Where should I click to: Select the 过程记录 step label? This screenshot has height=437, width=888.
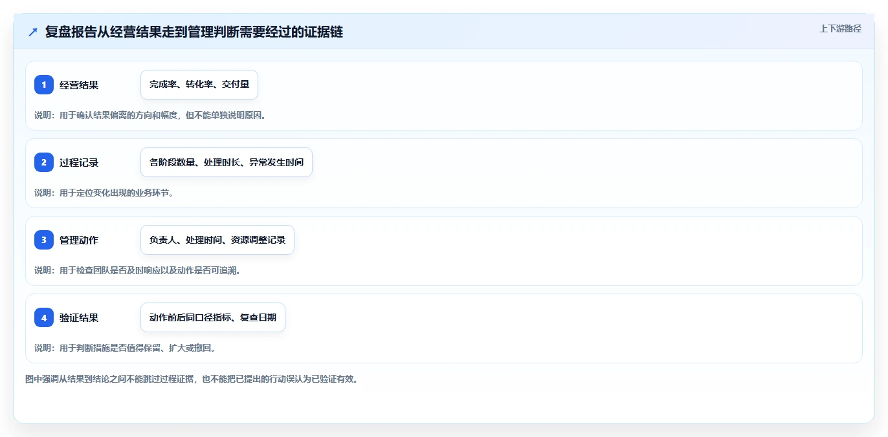click(79, 162)
